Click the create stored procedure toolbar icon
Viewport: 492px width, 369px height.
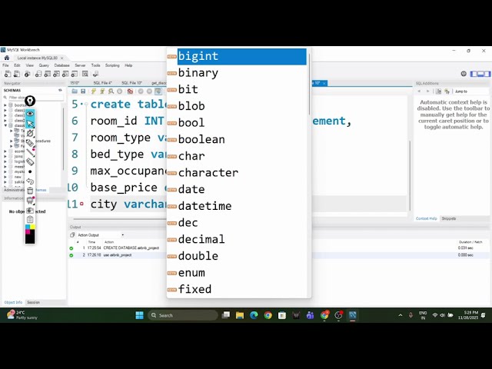pos(65,74)
